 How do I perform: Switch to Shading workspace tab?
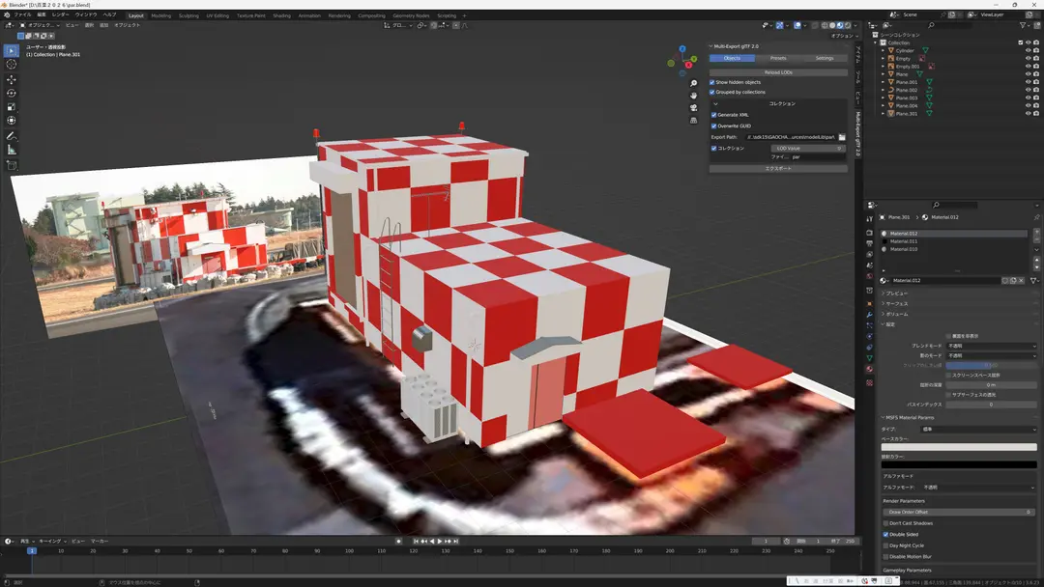281,15
